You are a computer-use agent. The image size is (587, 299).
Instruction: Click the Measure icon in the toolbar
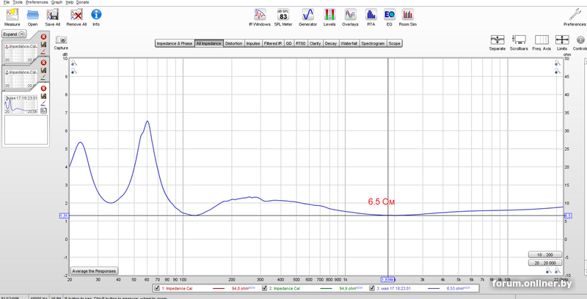(x=12, y=15)
